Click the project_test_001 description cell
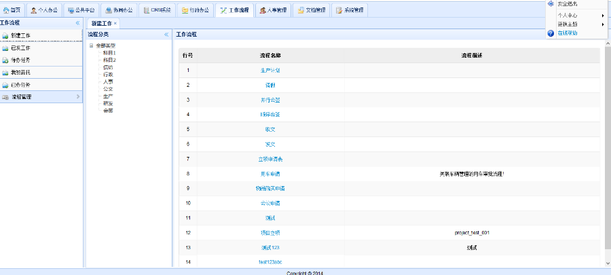This screenshot has width=611, height=275. tap(472, 233)
